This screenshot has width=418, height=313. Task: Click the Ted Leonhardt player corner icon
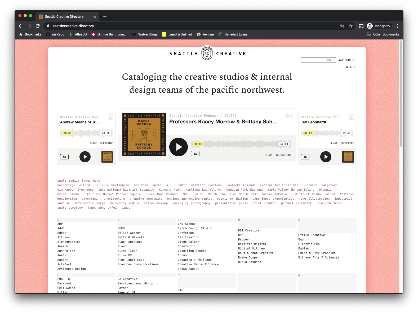[x=351, y=117]
